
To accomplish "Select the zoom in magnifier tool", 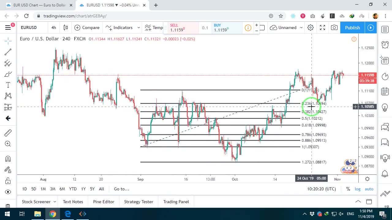I will [x=8, y=144].
